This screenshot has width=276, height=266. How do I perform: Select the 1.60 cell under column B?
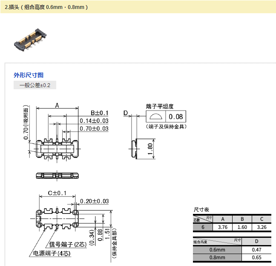pyautogui.click(x=241, y=228)
